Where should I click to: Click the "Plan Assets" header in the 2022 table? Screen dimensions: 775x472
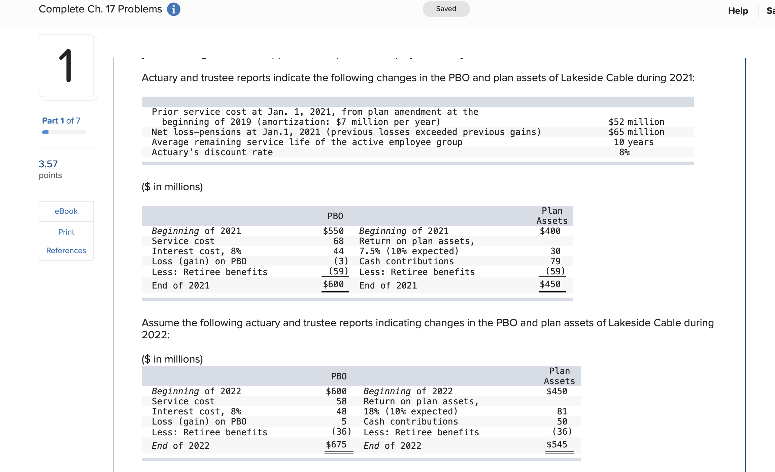tap(560, 376)
